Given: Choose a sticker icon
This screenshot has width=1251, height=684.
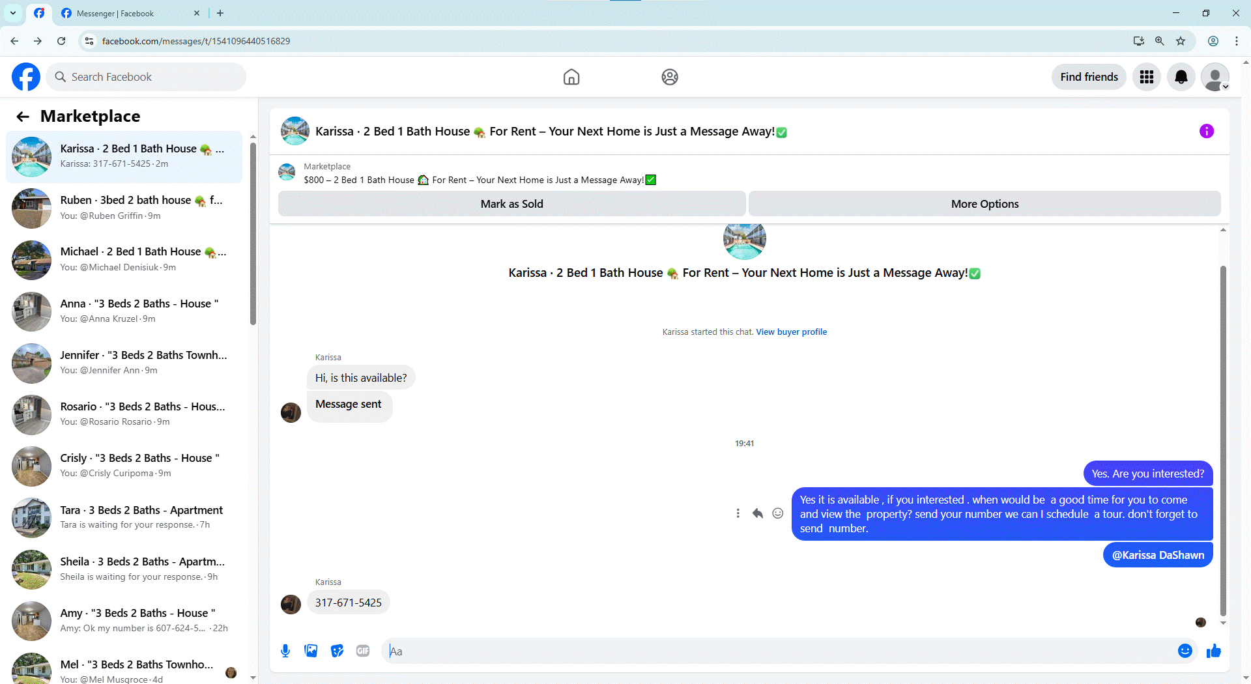Looking at the screenshot, I should pyautogui.click(x=337, y=651).
